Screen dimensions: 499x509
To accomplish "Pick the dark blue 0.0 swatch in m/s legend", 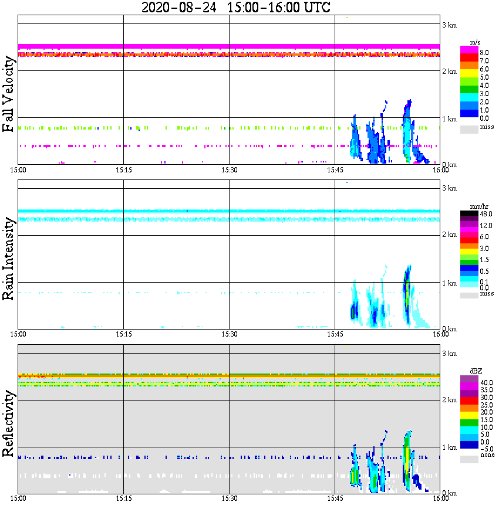I will pyautogui.click(x=469, y=113).
